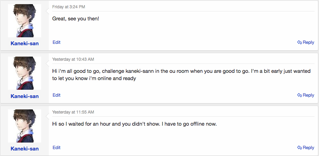Image resolution: width=319 pixels, height=156 pixels.
Task: Click the message text about waiting an hour
Action: click(135, 124)
